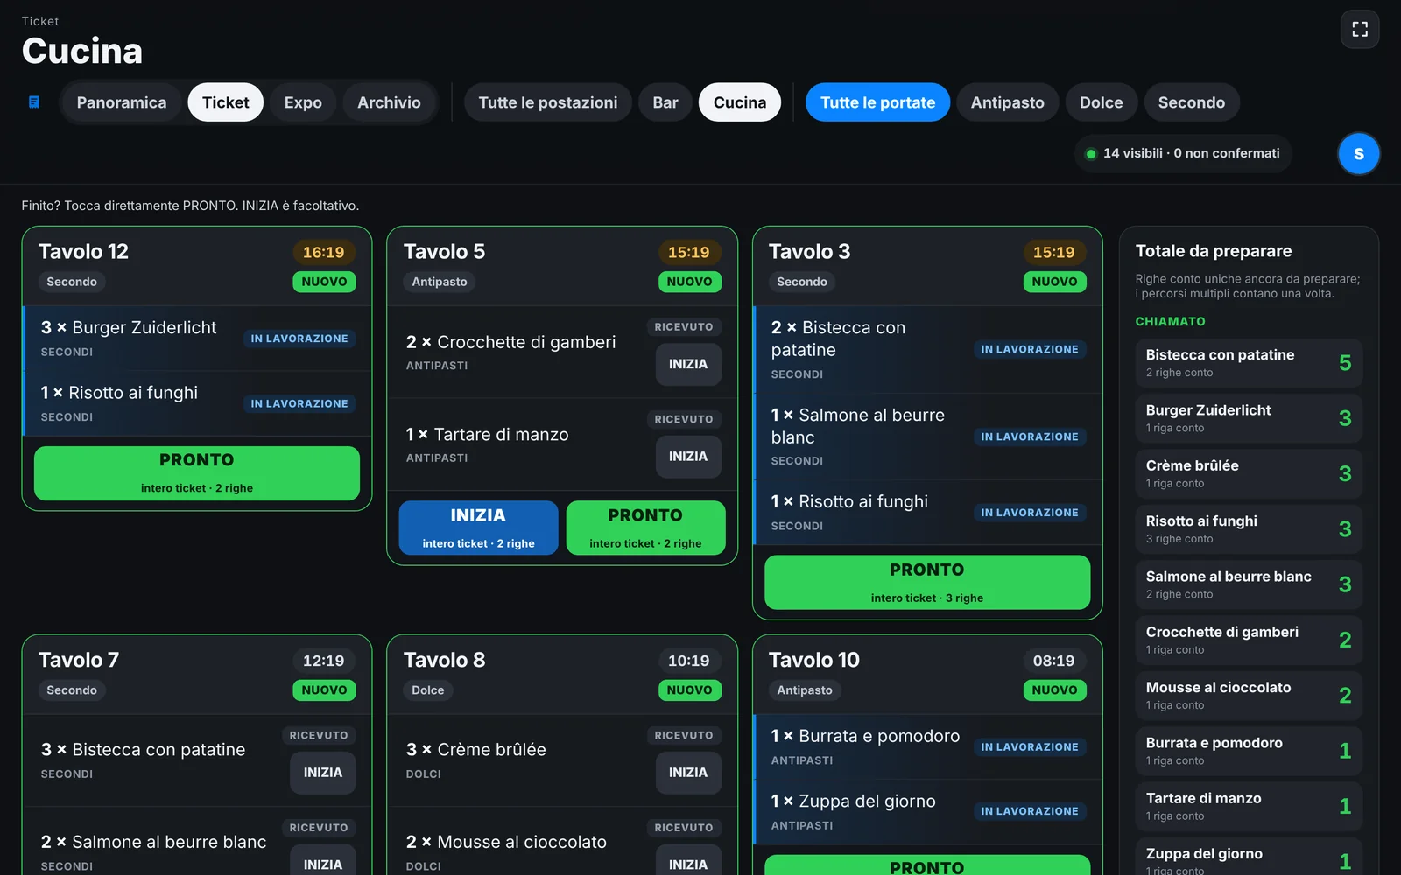1401x875 pixels.
Task: Open Mousse al cioccolato total row
Action: click(x=1249, y=696)
